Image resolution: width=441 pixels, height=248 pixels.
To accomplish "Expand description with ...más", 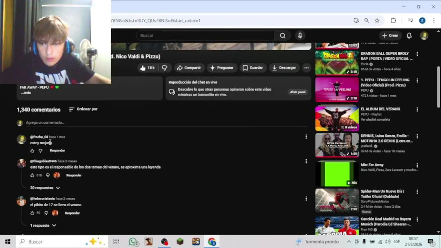I will 26,93.
